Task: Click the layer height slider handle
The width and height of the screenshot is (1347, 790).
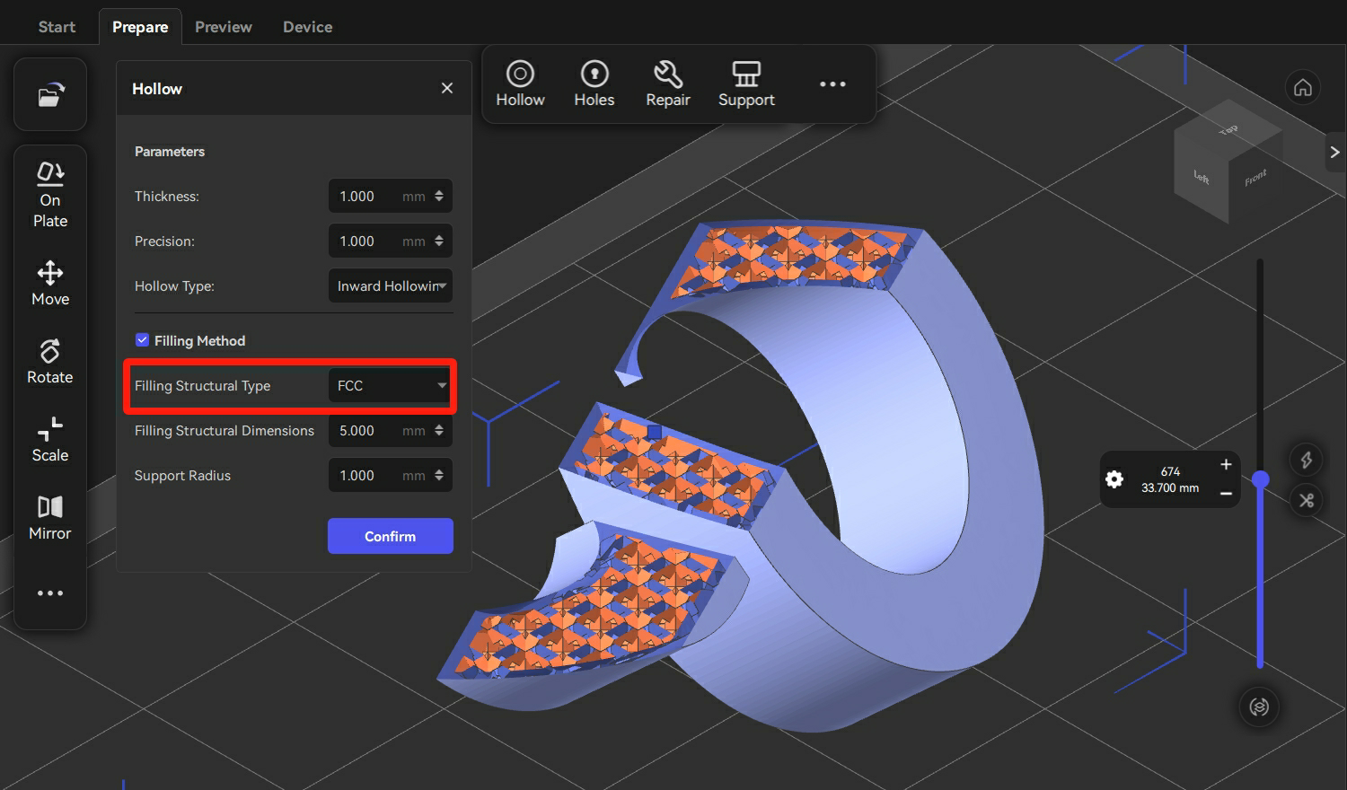Action: (1261, 479)
